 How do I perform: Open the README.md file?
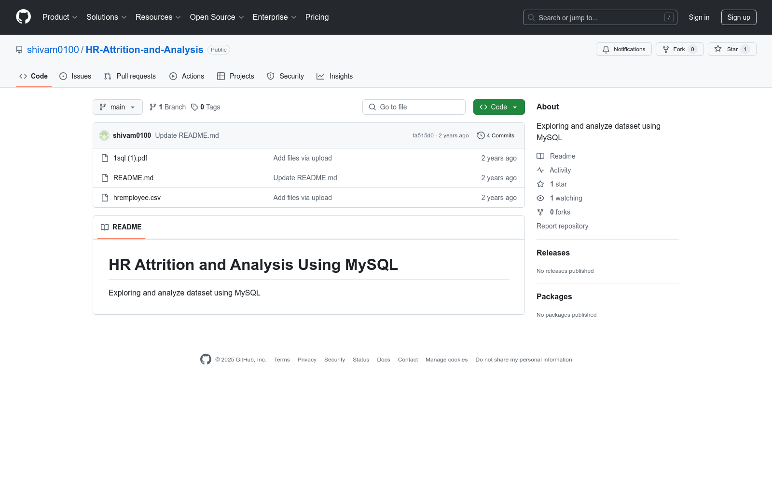133,178
